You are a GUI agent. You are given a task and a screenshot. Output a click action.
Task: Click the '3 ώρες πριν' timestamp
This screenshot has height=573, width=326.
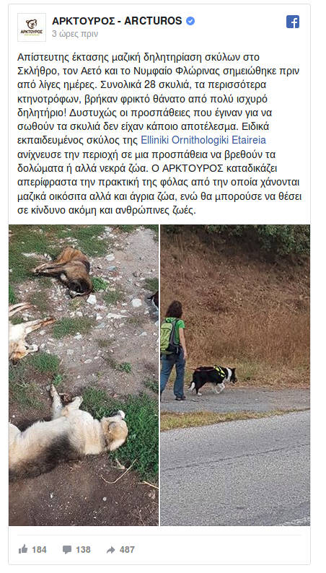tap(75, 34)
